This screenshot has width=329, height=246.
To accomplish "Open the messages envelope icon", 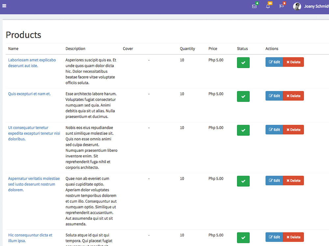I will pyautogui.click(x=254, y=6).
